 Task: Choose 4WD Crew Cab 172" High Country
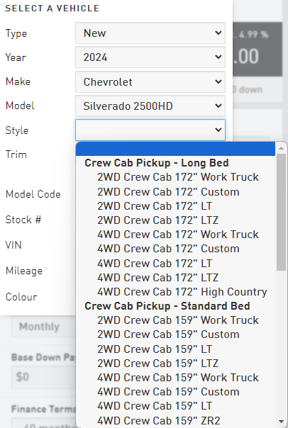tap(175, 292)
